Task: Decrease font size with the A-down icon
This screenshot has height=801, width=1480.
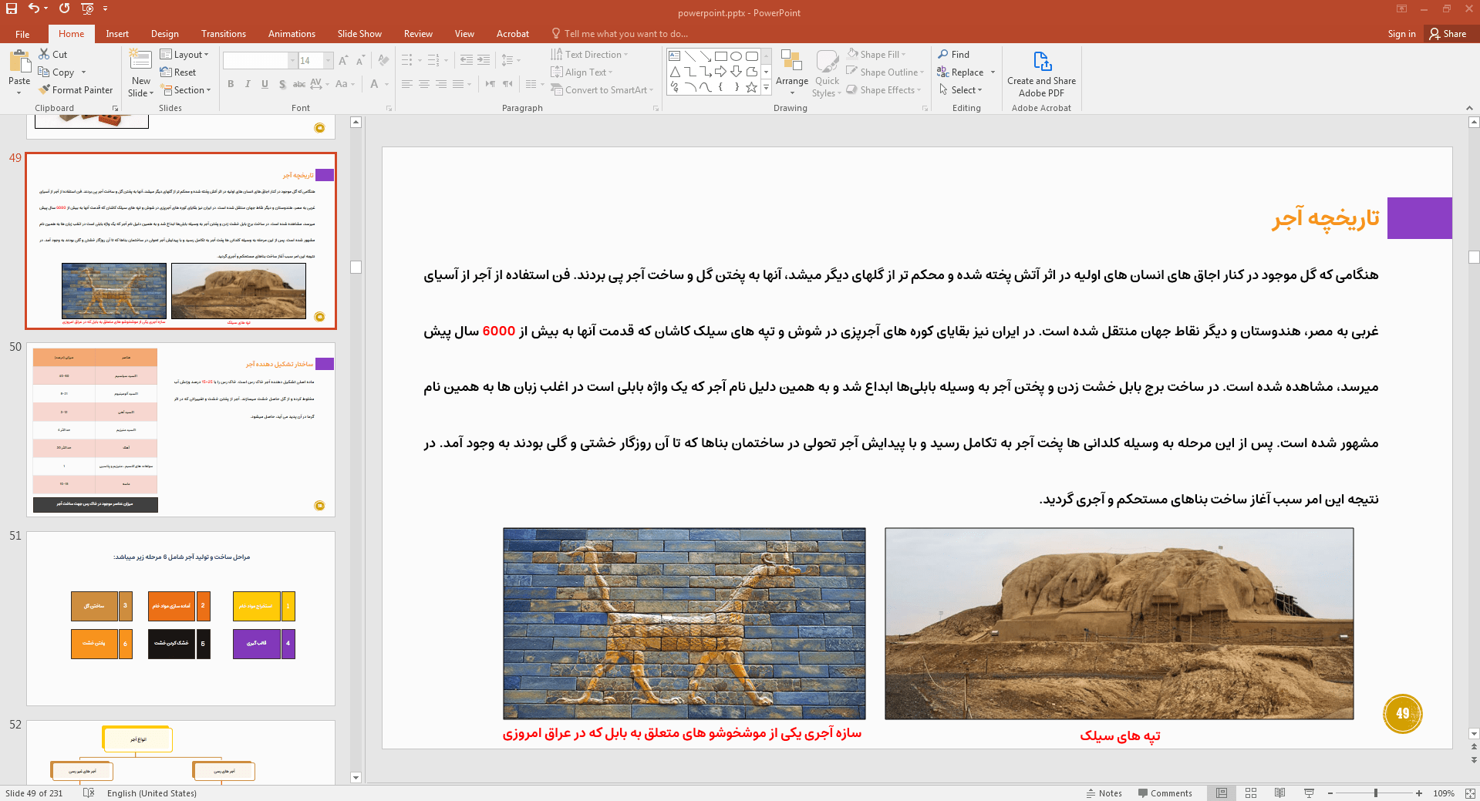Action: tap(359, 61)
